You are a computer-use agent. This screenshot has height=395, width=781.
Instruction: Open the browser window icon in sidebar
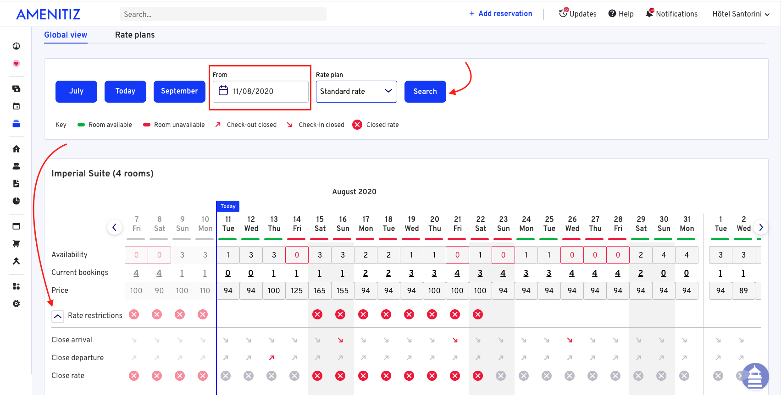point(17,226)
